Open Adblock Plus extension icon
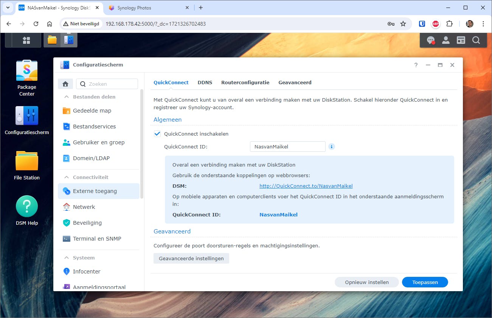The image size is (492, 318). click(x=436, y=24)
